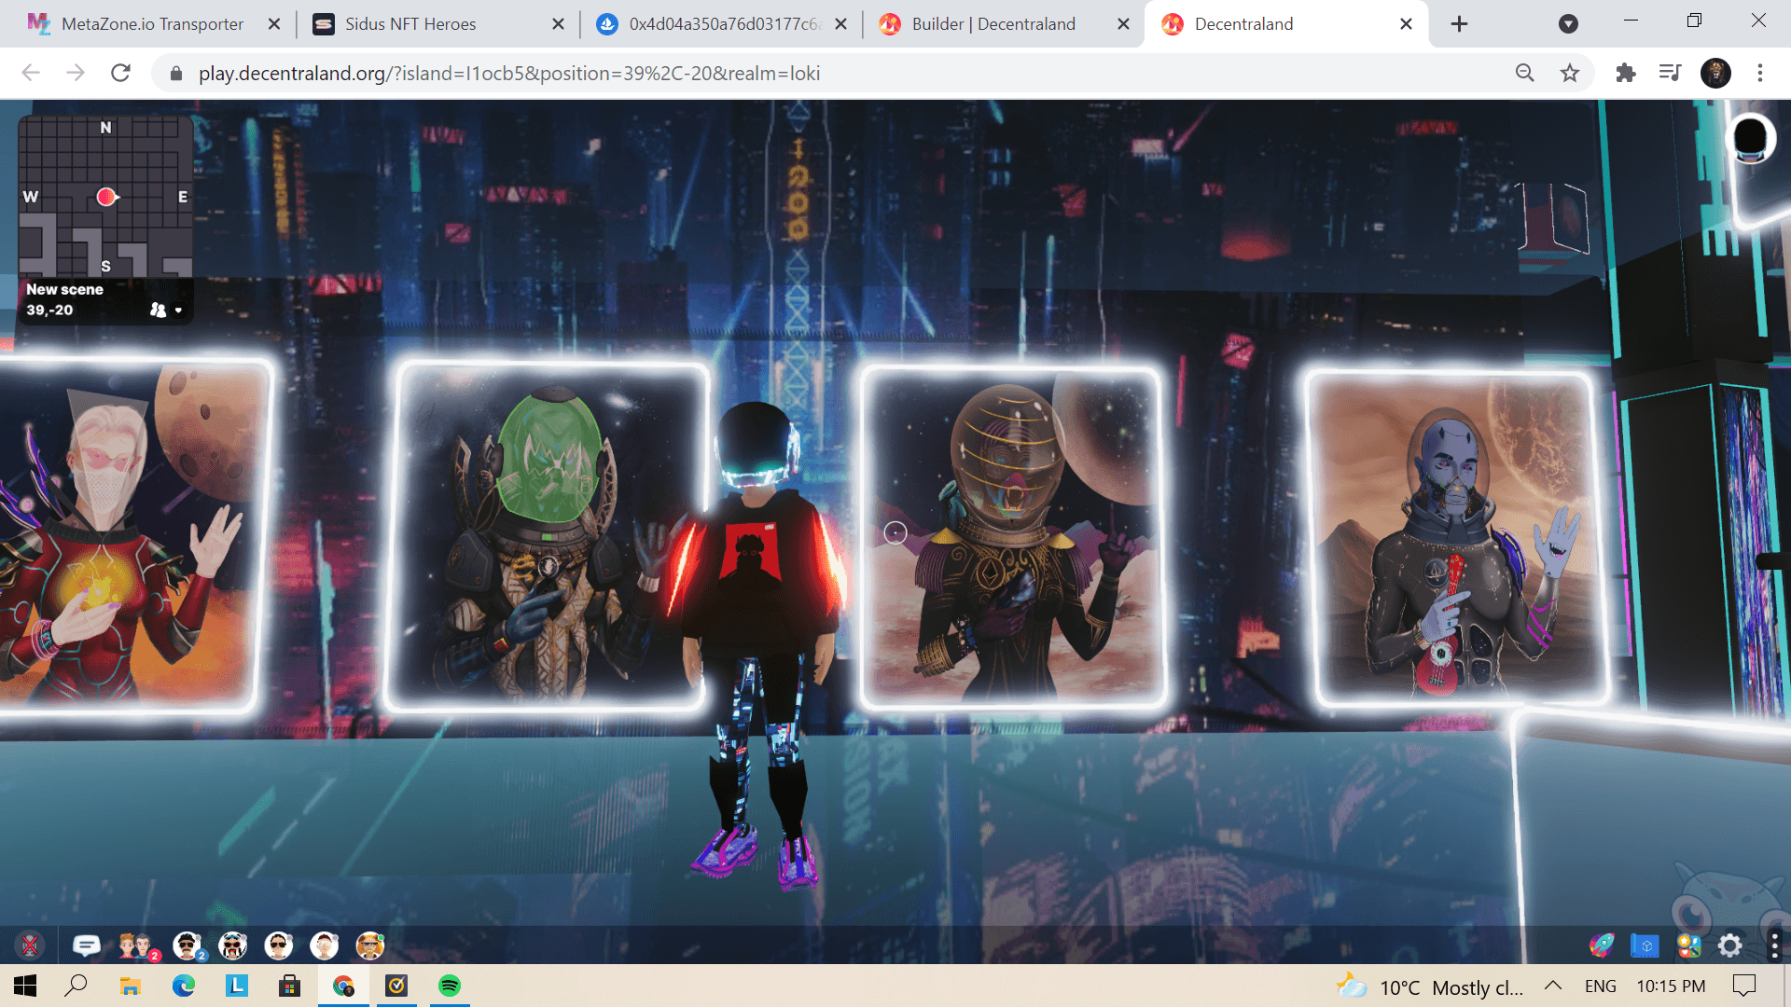Open the chat bubble in bottom bar
1791x1007 pixels.
pos(87,945)
